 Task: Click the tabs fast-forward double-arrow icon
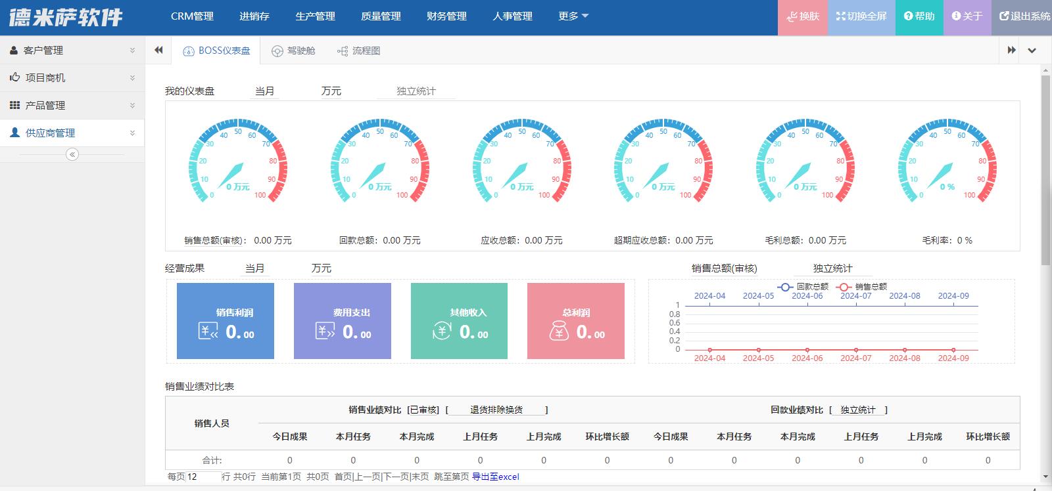coord(1011,50)
